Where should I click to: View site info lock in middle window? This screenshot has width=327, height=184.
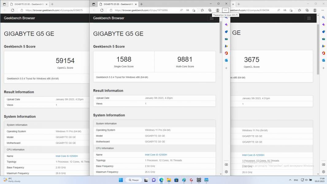111,10
